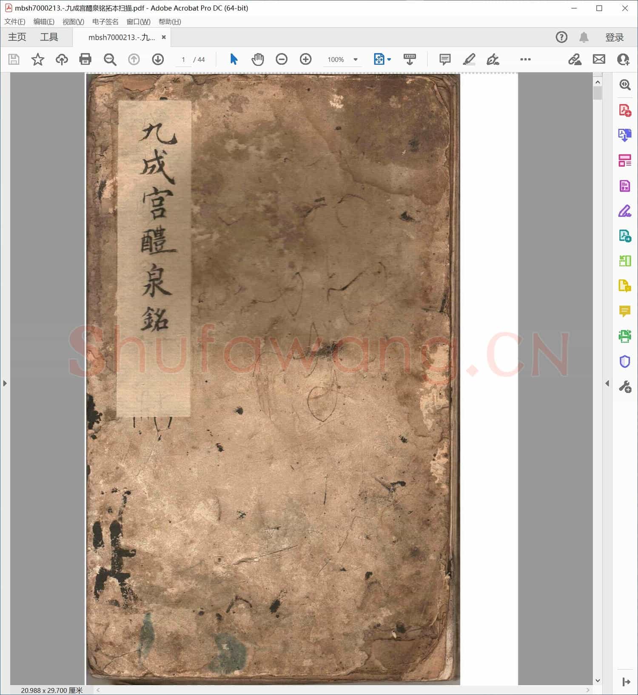
Task: Activate the Hand pan tool
Action: pos(257,59)
